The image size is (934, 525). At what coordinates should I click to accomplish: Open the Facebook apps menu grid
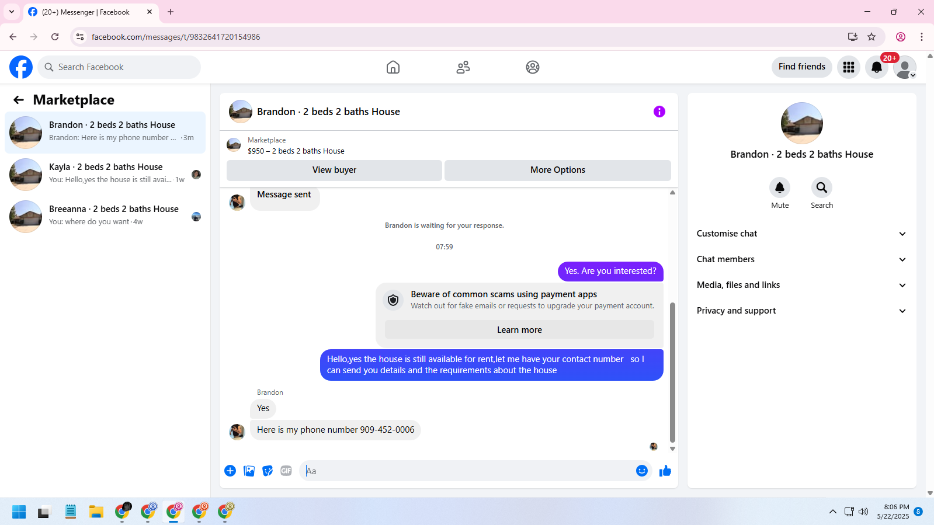click(x=849, y=67)
